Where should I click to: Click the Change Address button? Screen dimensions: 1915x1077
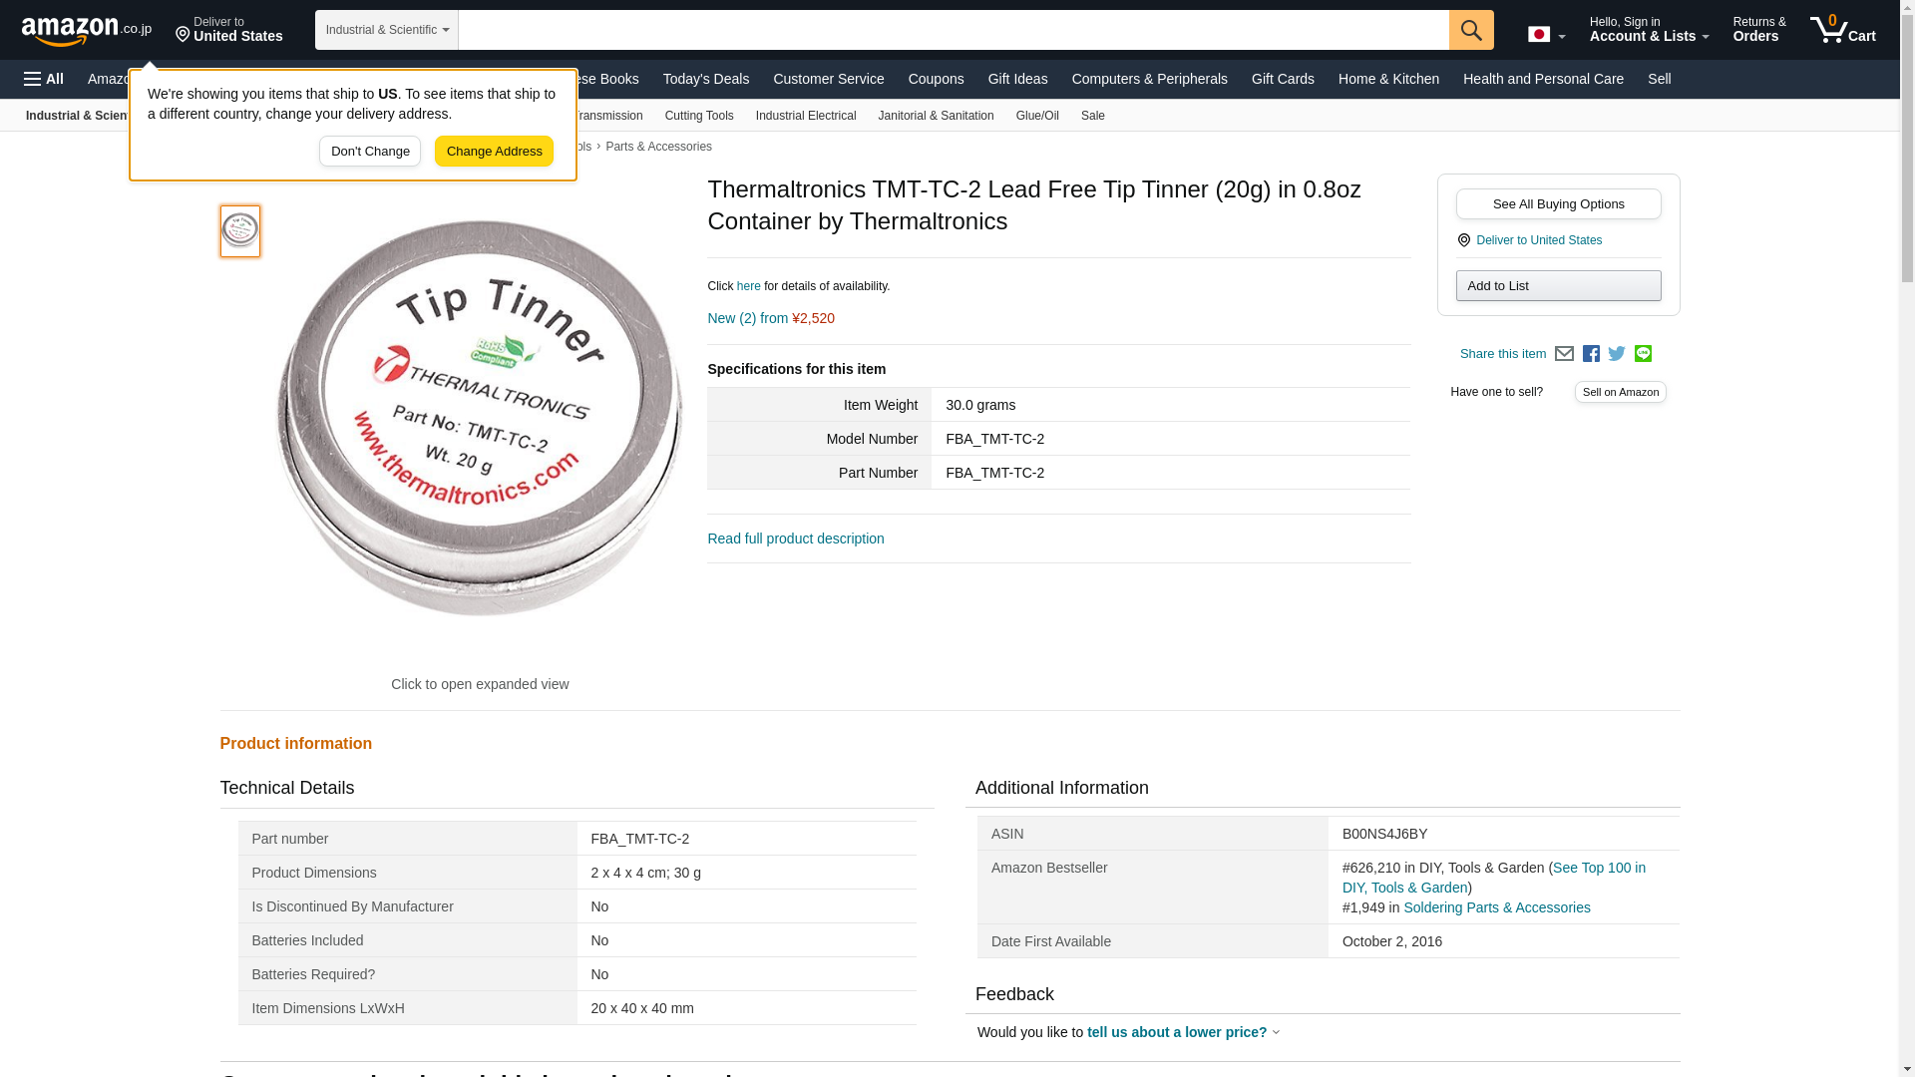[x=494, y=152]
